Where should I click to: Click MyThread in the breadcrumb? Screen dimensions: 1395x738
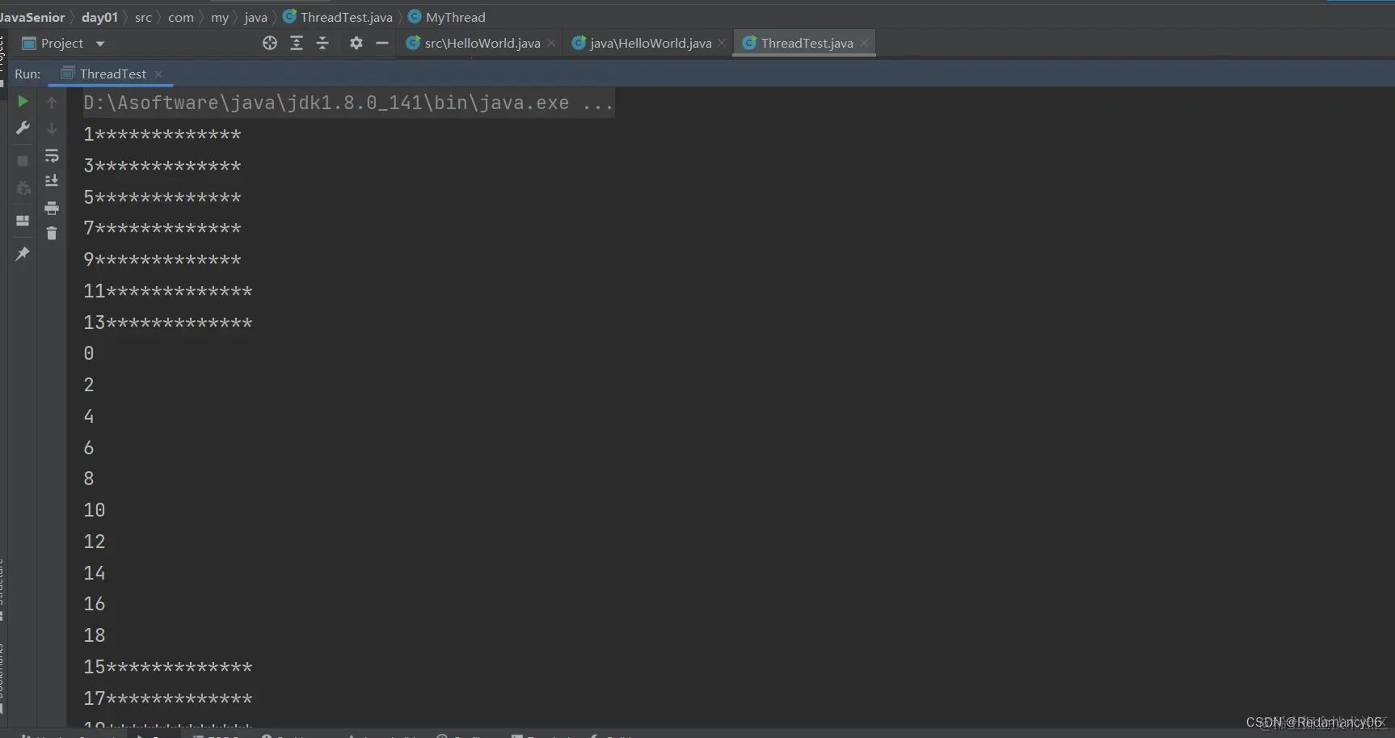(x=447, y=17)
